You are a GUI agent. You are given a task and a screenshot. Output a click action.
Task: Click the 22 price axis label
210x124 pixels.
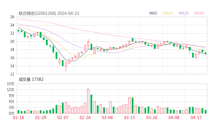(x=12, y=33)
